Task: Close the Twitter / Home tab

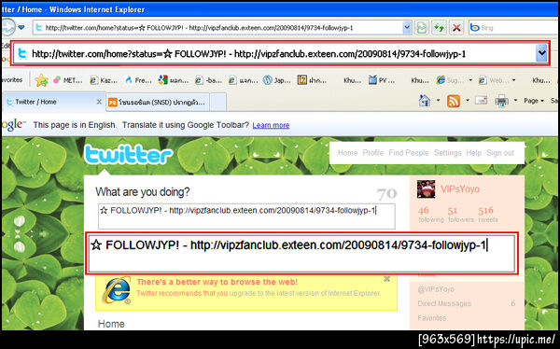Action: click(99, 102)
